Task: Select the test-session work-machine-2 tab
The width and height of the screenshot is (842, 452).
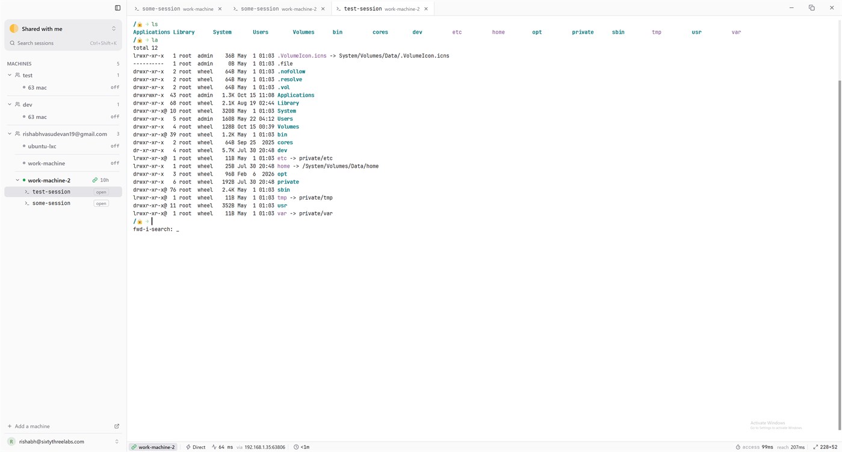Action: point(382,9)
